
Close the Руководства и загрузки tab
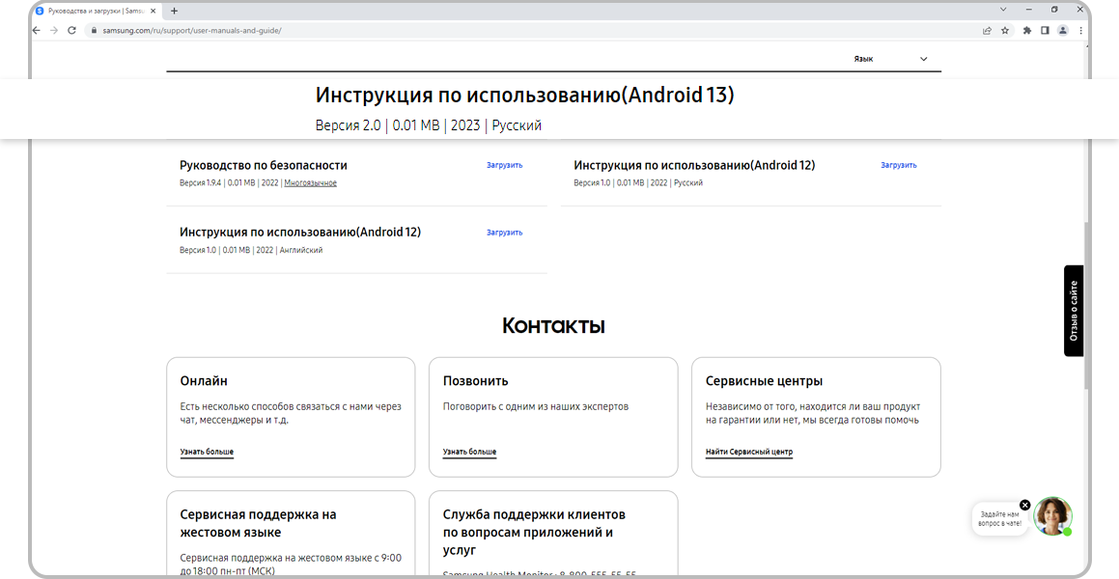(x=153, y=11)
